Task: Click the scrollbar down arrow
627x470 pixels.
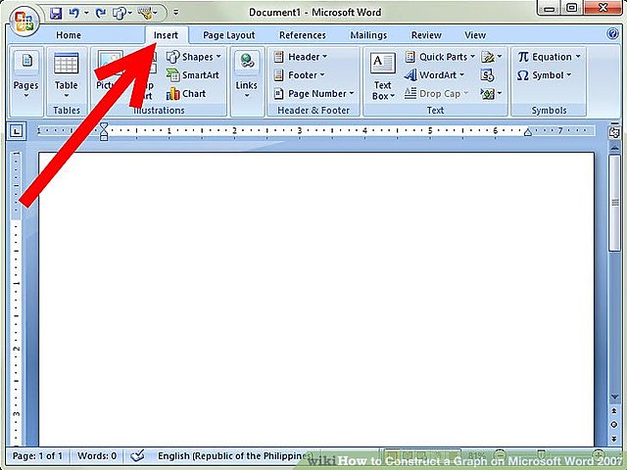Action: (x=614, y=397)
